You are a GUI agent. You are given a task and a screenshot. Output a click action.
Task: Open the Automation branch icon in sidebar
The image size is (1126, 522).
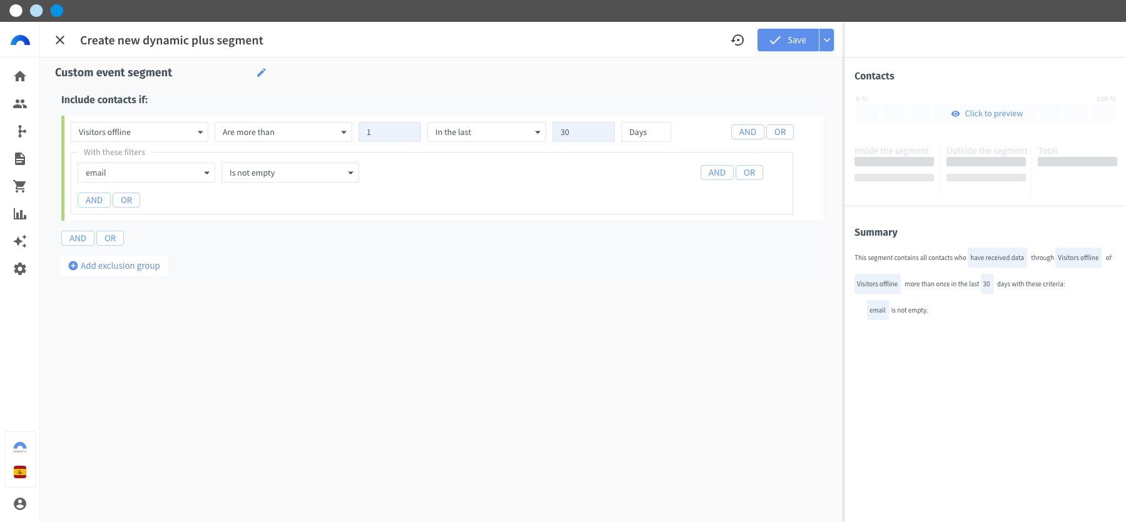[x=20, y=131]
